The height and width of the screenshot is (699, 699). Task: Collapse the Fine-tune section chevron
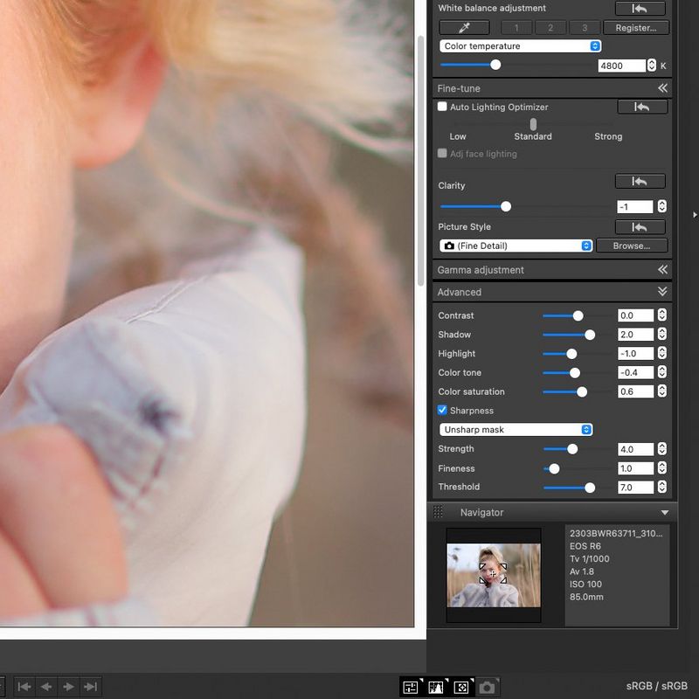click(664, 87)
